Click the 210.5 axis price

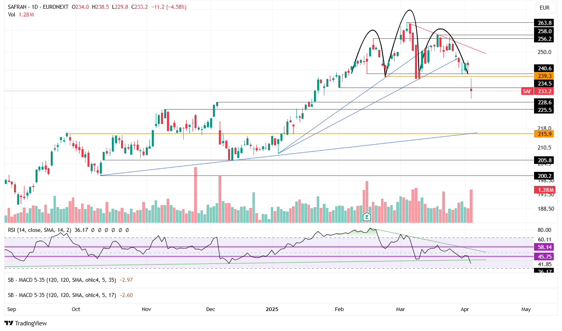pos(545,148)
